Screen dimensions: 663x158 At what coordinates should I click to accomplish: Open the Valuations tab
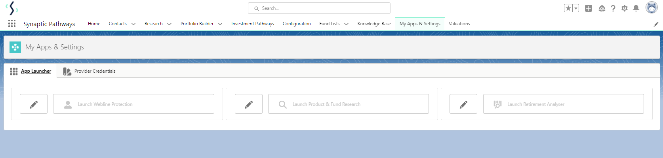pyautogui.click(x=459, y=24)
